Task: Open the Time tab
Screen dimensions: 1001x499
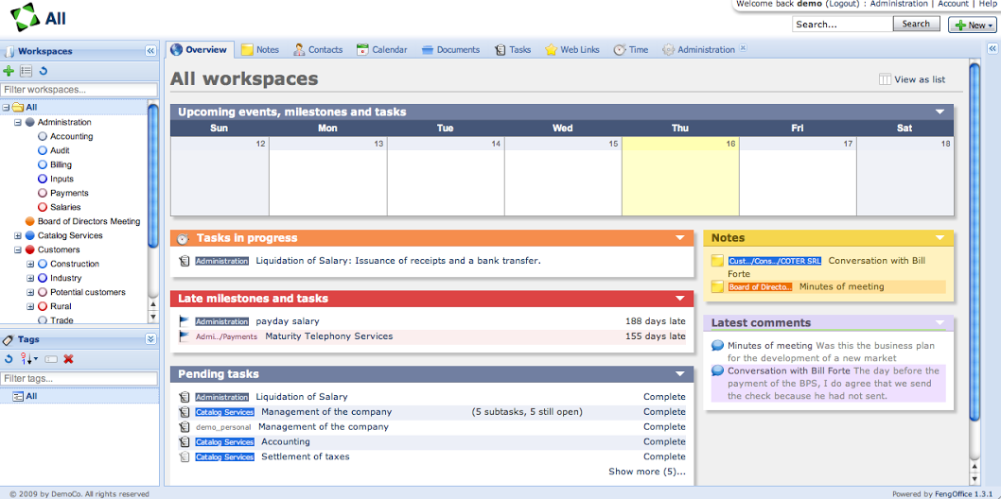Action: click(x=631, y=50)
